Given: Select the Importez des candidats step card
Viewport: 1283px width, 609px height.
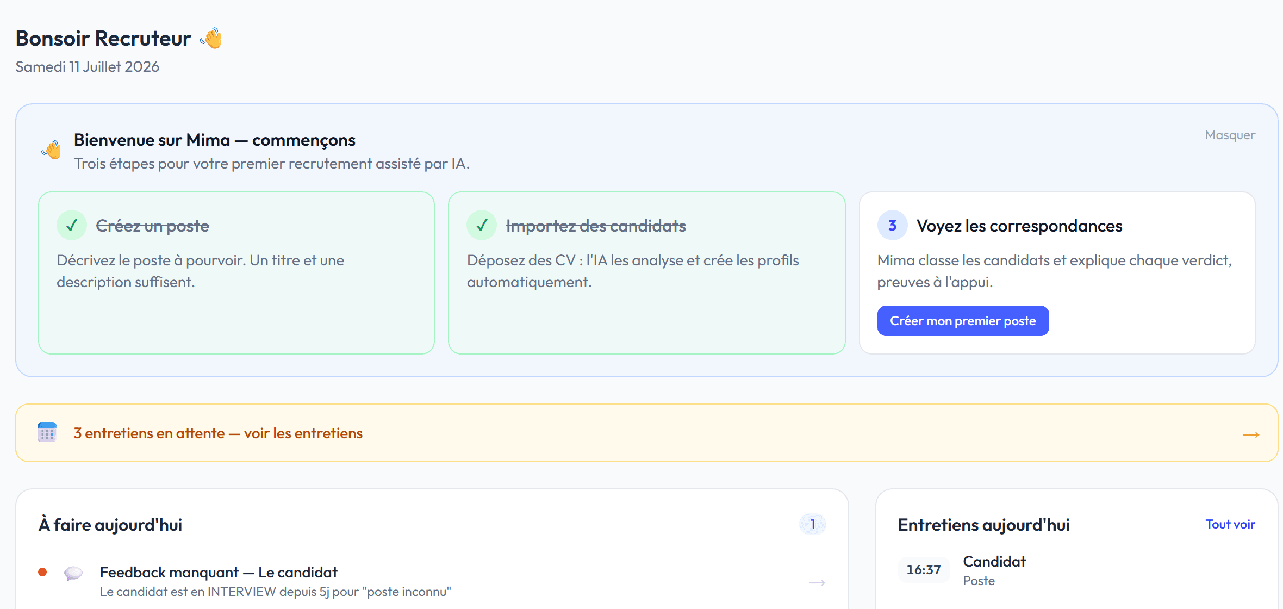Looking at the screenshot, I should coord(647,273).
